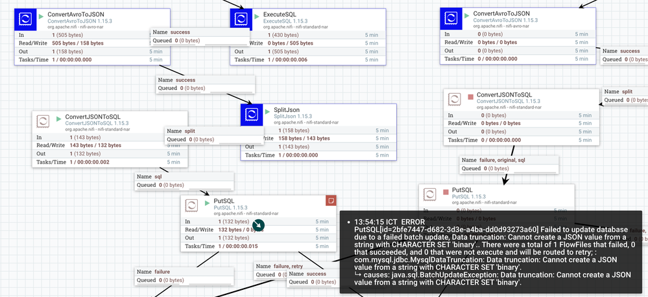The height and width of the screenshot is (297, 648).
Task: Click 'Read/Write 505 bytes / 158 bytes' row
Action: tap(92, 43)
